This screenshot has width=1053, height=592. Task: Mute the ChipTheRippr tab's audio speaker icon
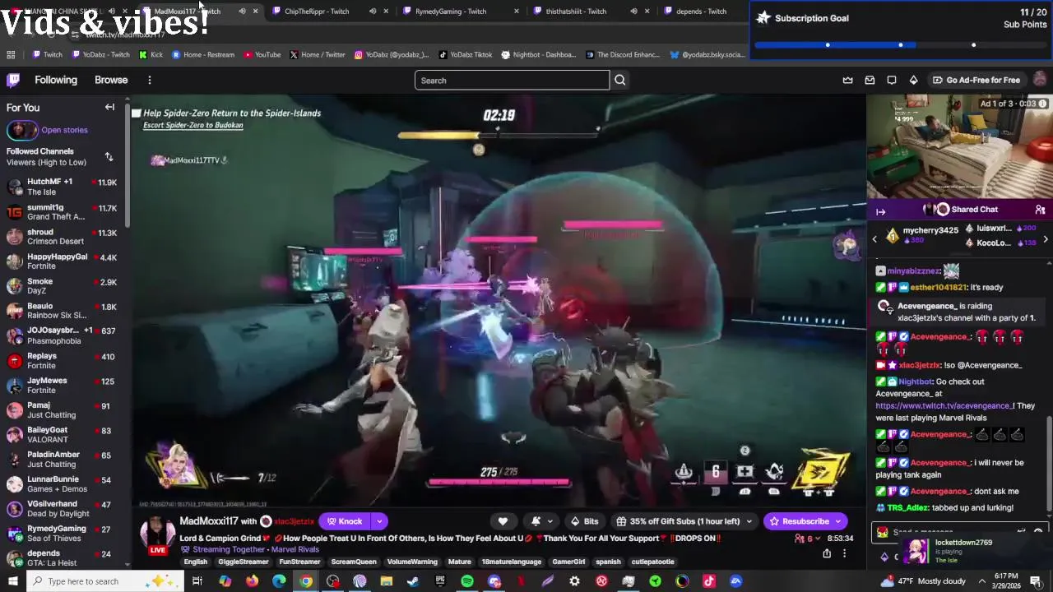pos(373,11)
